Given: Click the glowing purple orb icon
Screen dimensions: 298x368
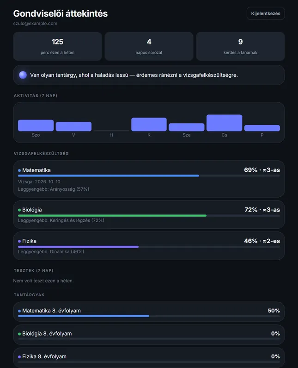Looking at the screenshot, I should (23, 75).
